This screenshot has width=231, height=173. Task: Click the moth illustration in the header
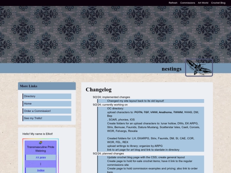pyautogui.click(x=199, y=67)
